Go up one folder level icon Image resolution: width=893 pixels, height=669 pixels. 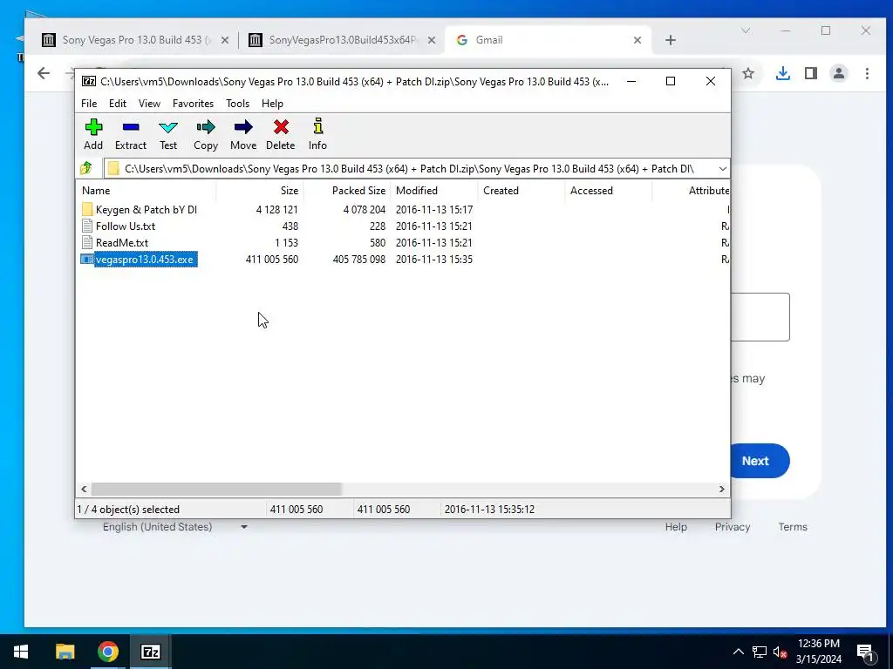tap(86, 168)
